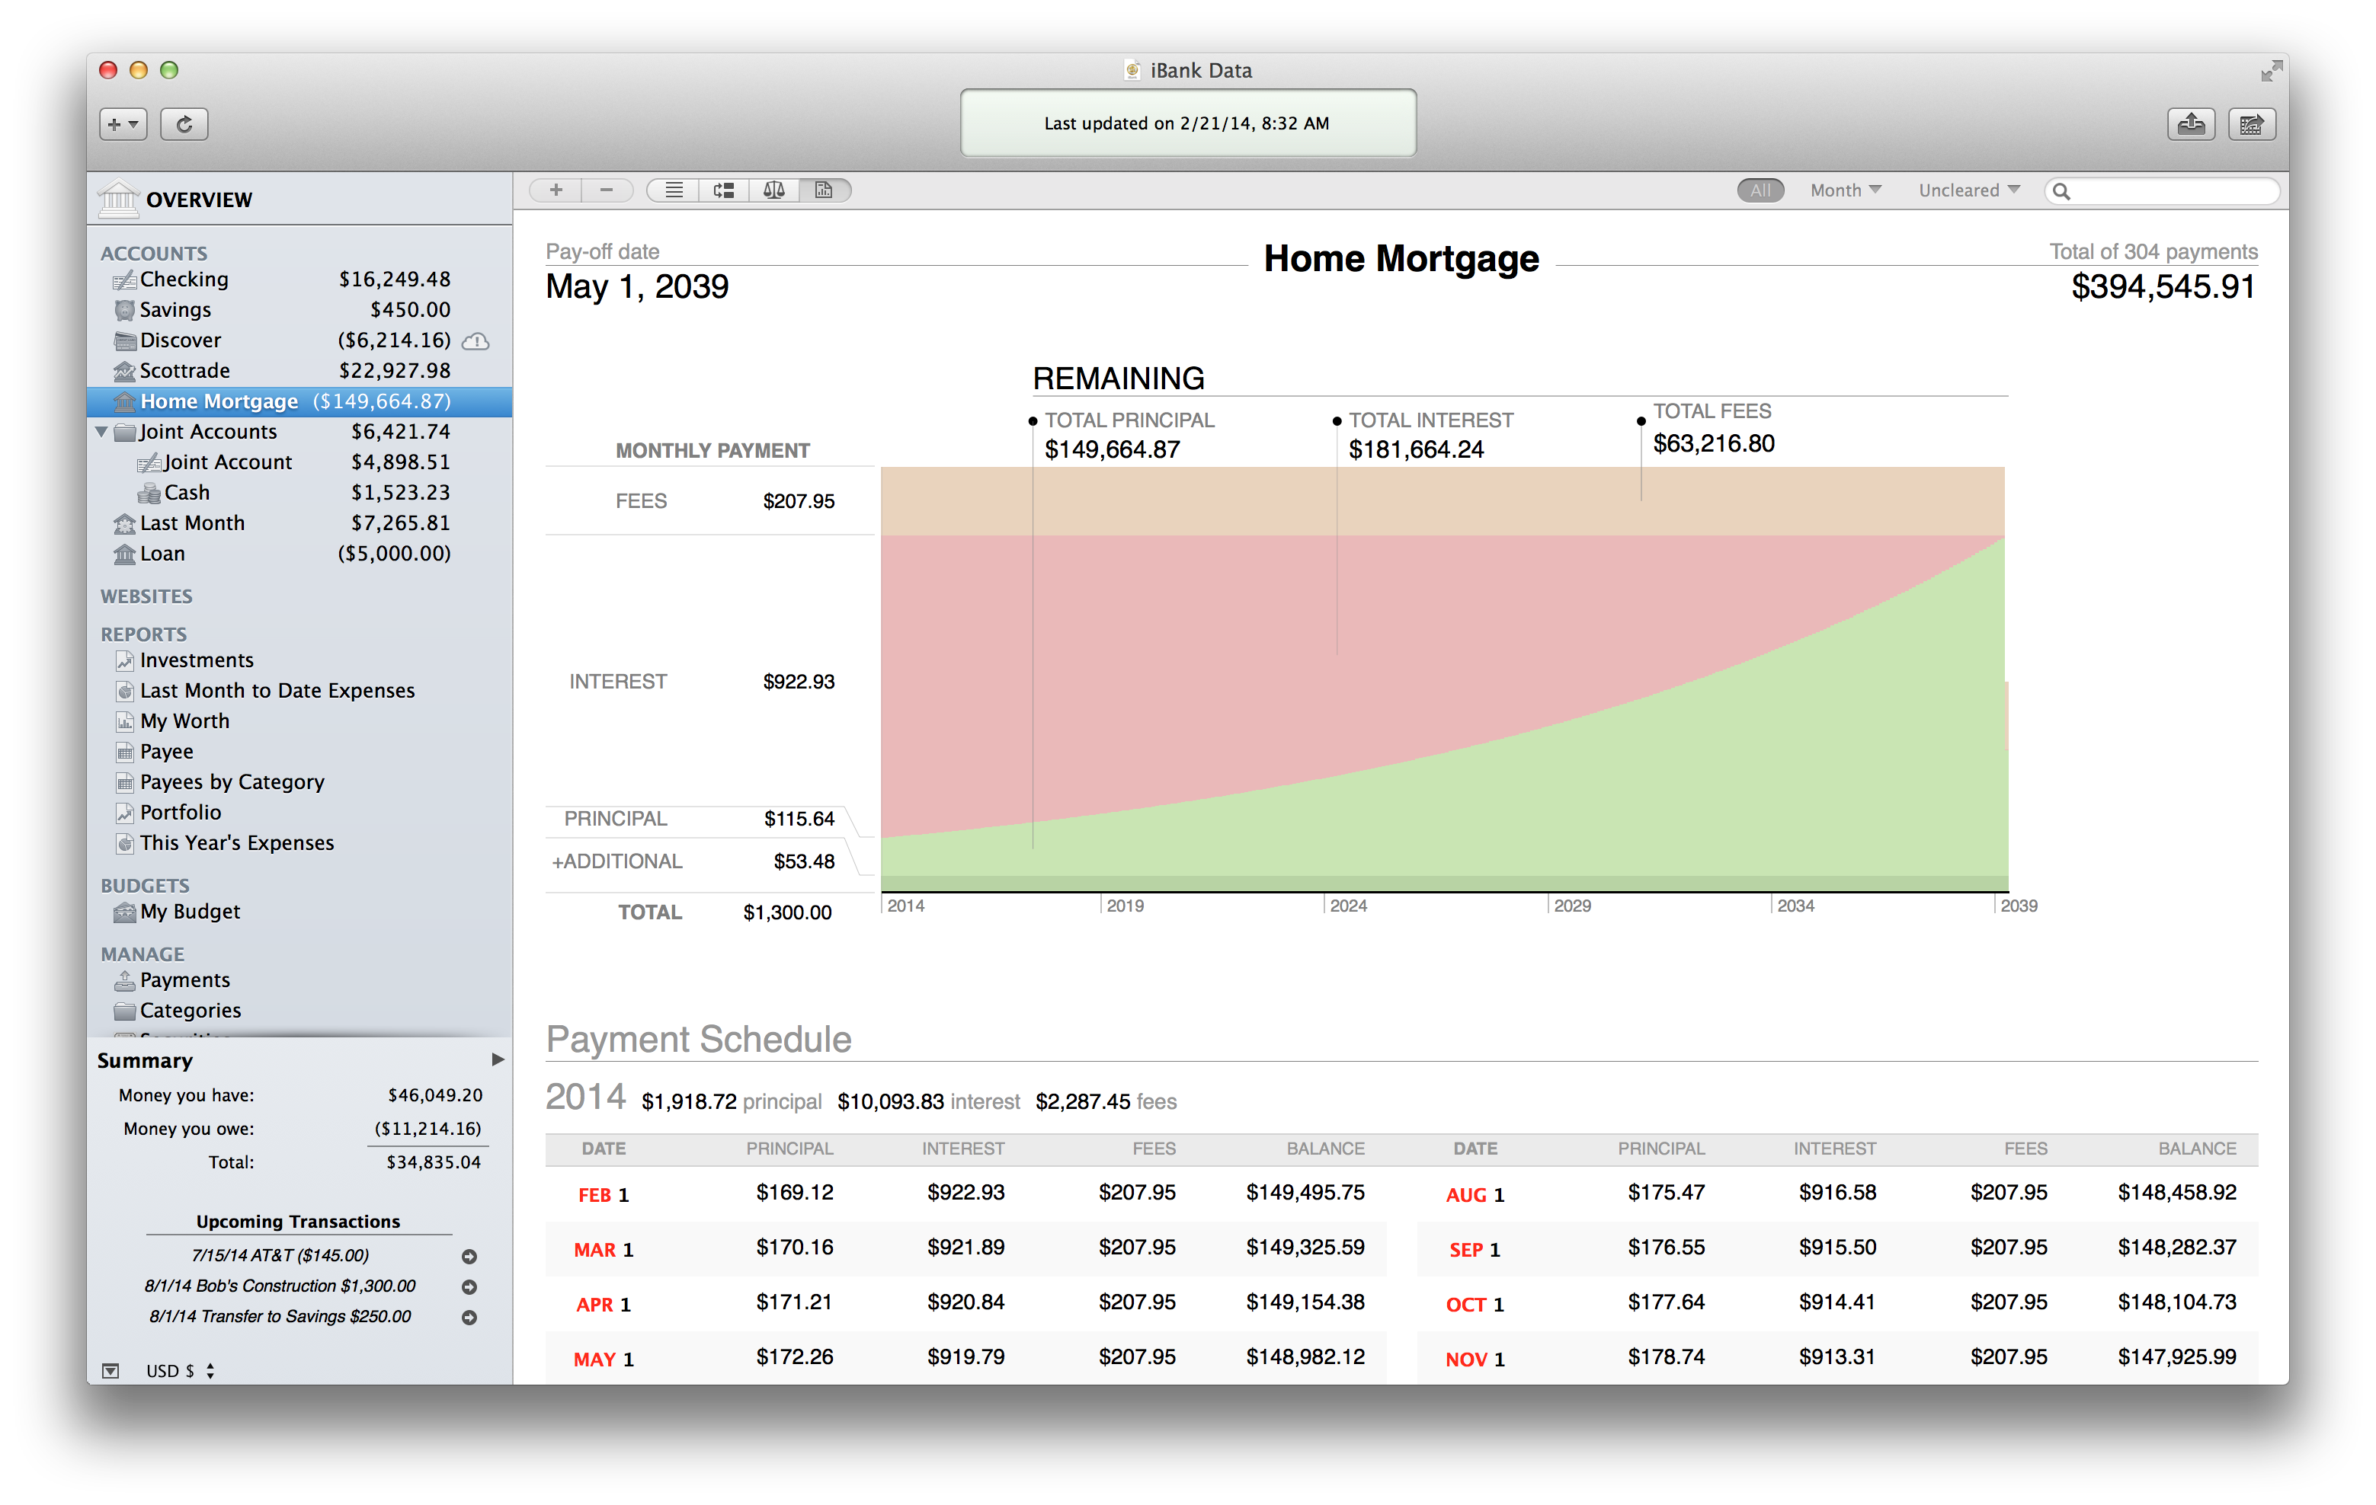Change currency with USD stepper
The width and height of the screenshot is (2376, 1505).
[x=210, y=1371]
